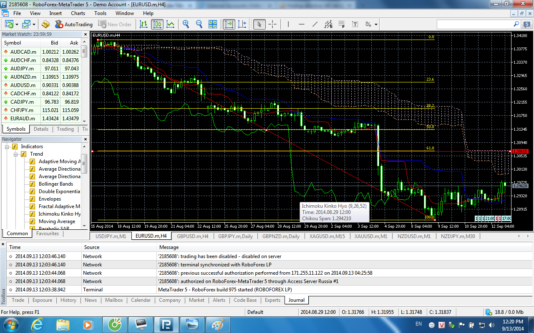534x333 pixels.
Task: Select the EURAUD.m Market Watch row
Action: (41, 118)
